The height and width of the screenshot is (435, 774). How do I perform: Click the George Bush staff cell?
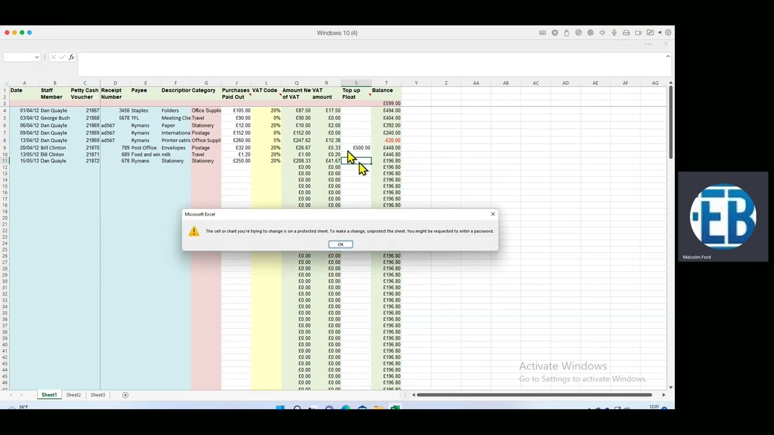[x=54, y=118]
